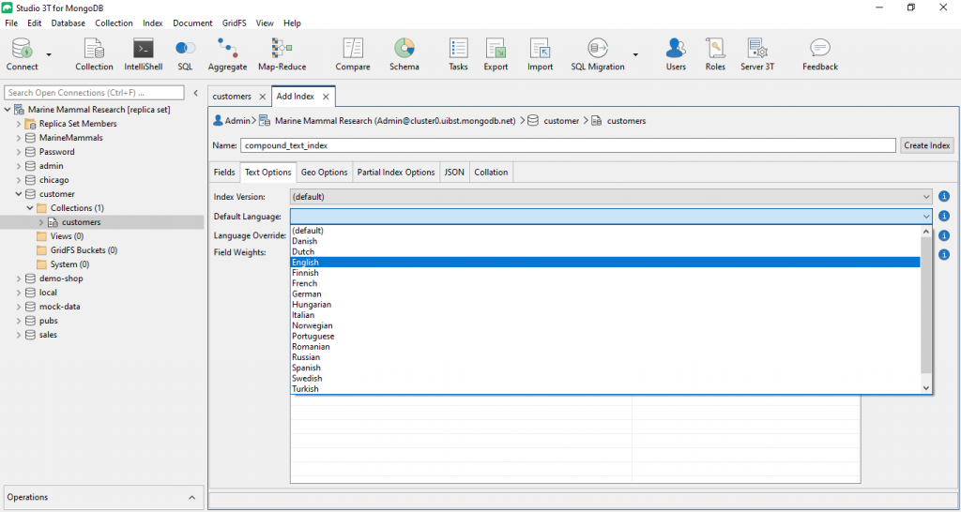Click the Default Language info icon
Viewport: 961px width, 512px height.
click(x=944, y=217)
